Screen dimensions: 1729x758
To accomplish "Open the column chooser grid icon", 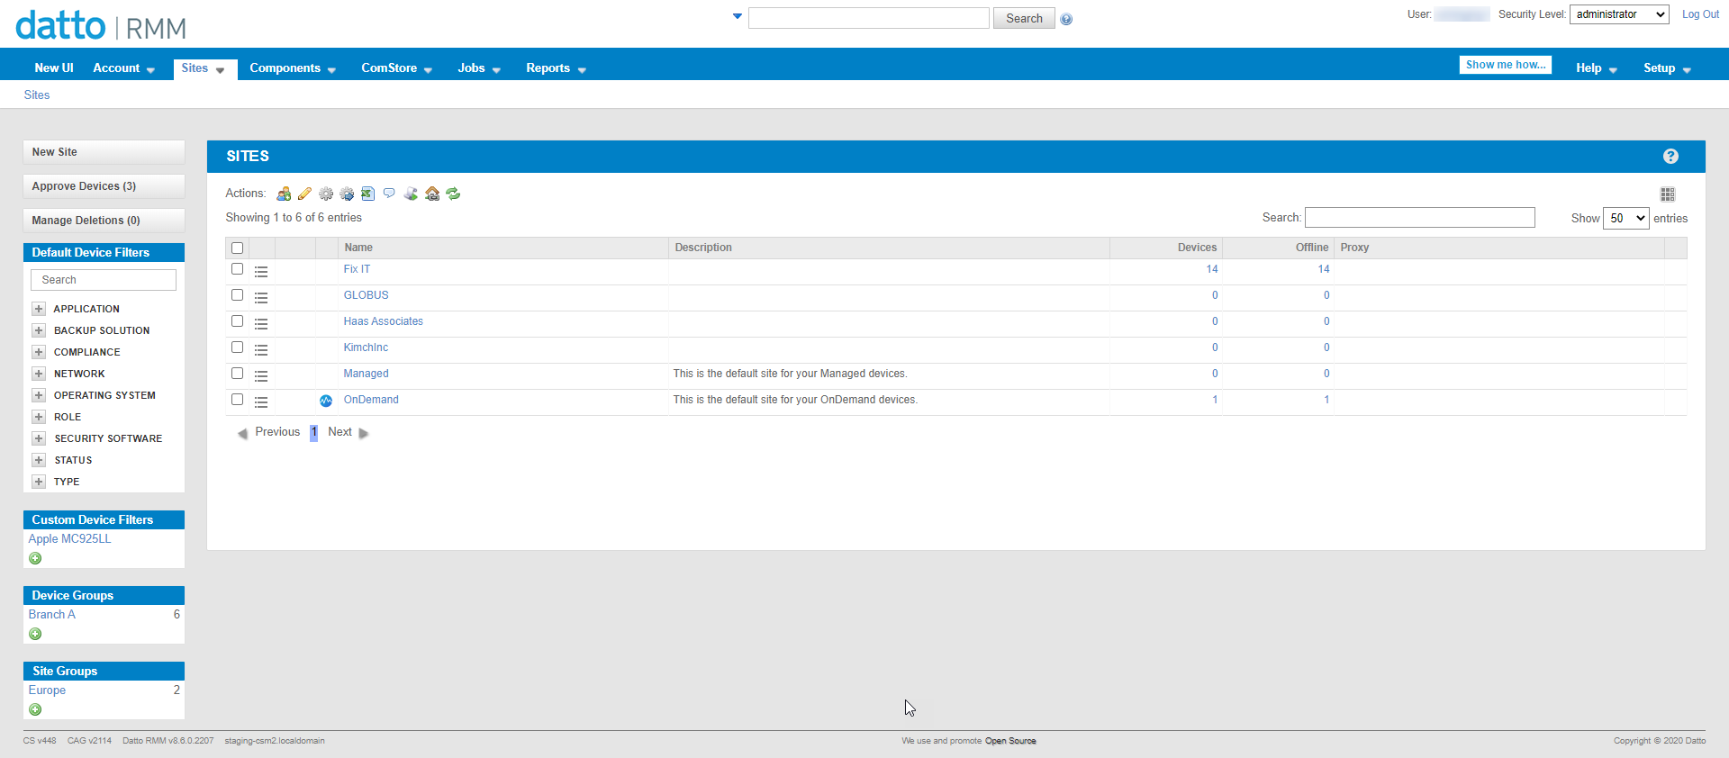I will coord(1668,194).
